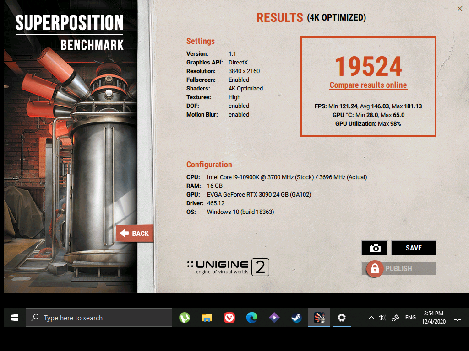Click Shaders value 4K Optimized
469x351 pixels.
pyautogui.click(x=245, y=89)
